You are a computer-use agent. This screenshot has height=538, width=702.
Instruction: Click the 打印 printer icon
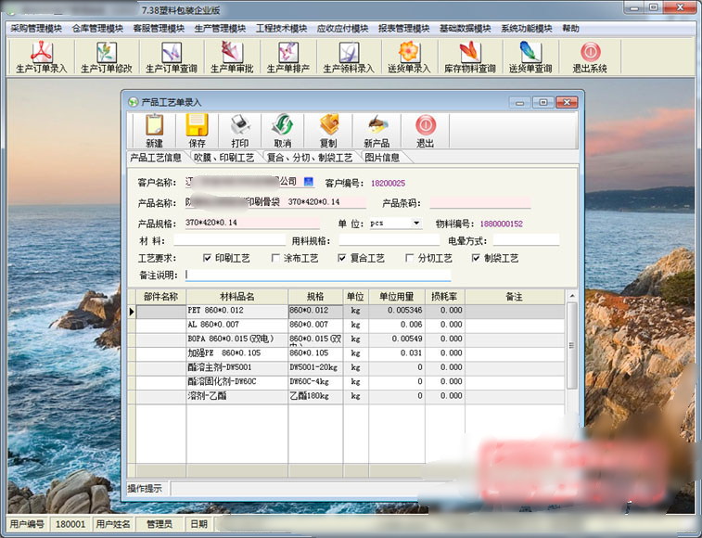pos(240,131)
